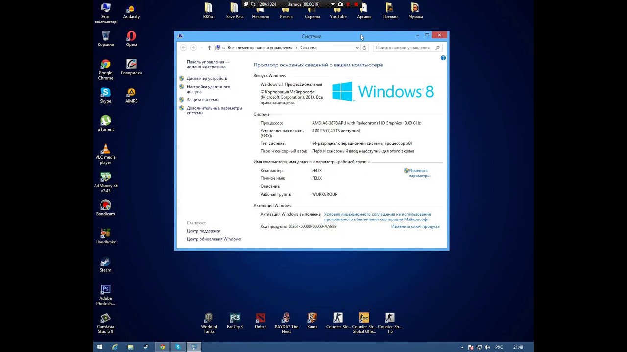The height and width of the screenshot is (352, 627).
Task: Open the ВКбот folder on desktop
Action: tap(209, 11)
